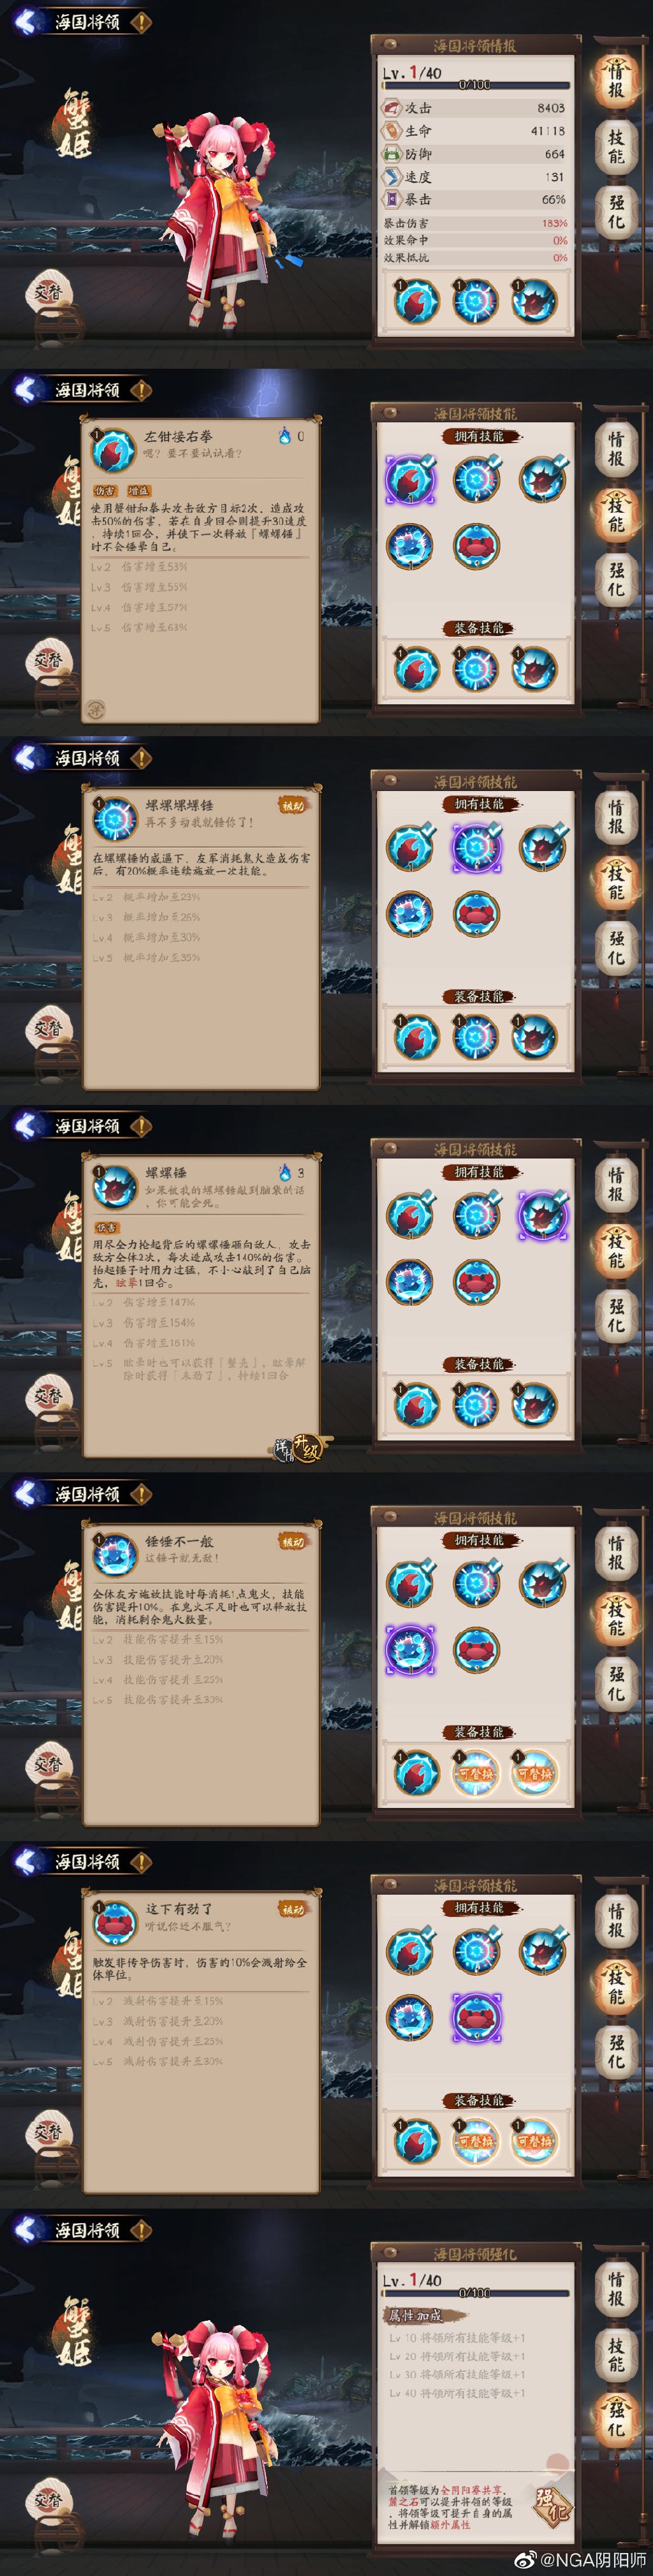
Task: Open 强化 lantern tab on the 左钳接右拳 screen
Action: coord(617,577)
